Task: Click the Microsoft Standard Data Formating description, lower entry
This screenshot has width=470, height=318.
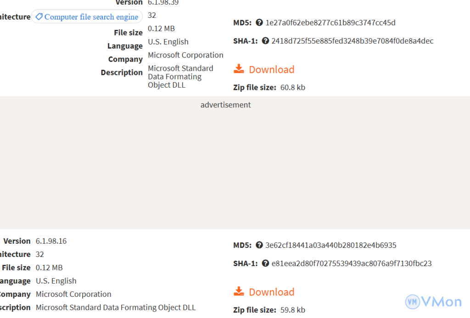Action: pos(116,307)
